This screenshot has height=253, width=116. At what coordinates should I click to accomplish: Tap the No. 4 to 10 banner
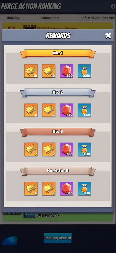click(58, 171)
